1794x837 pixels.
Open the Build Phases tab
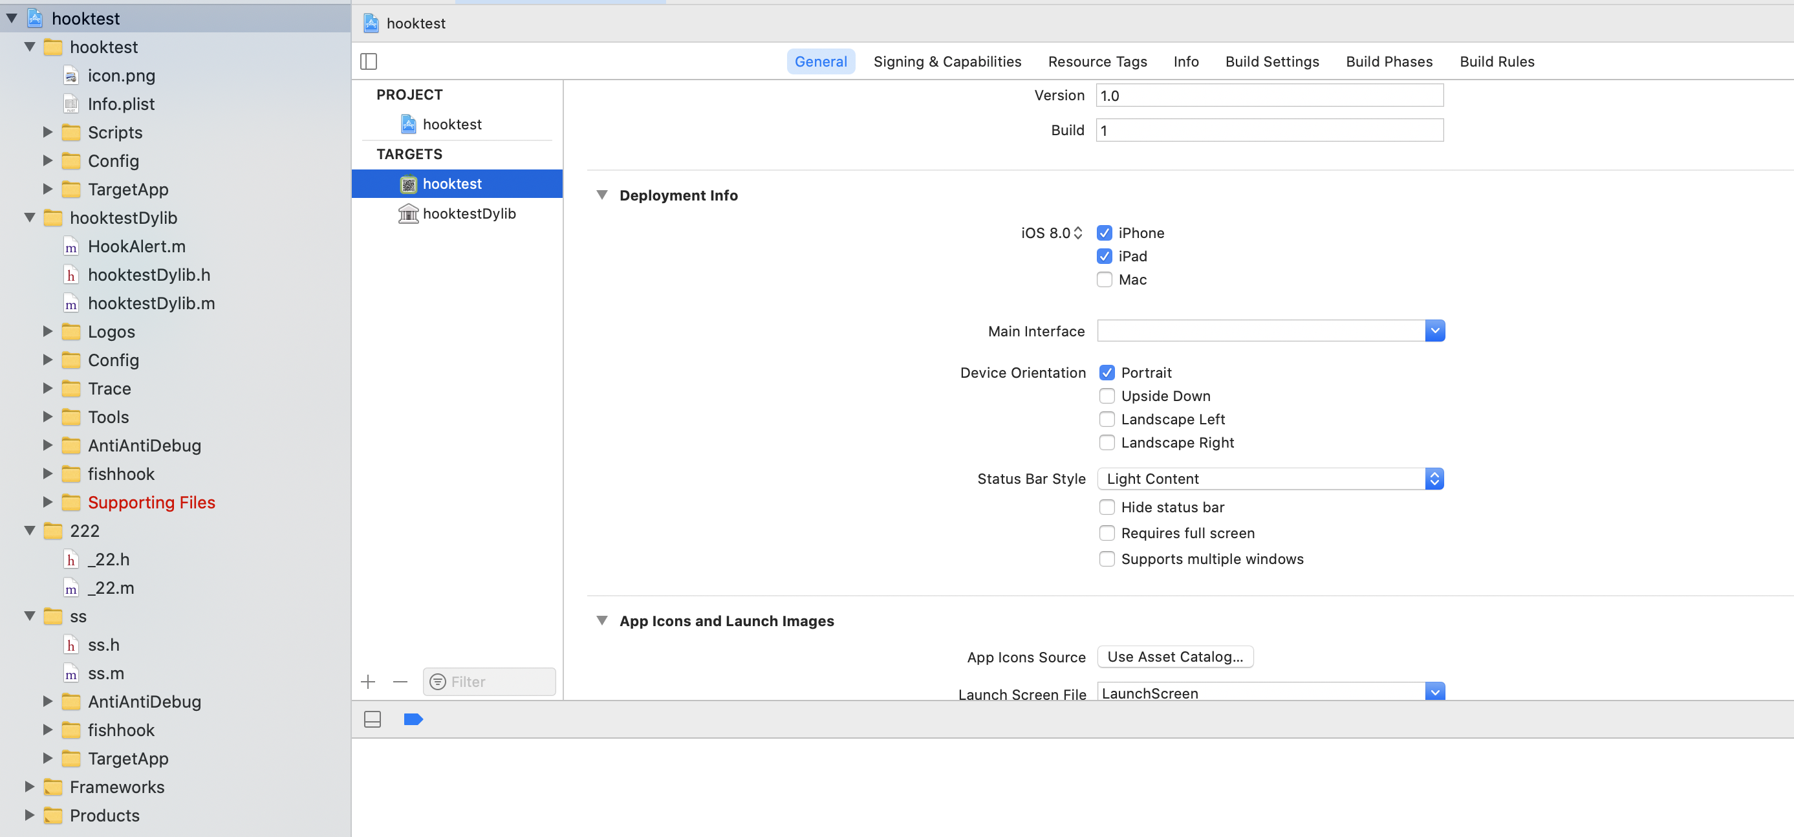[x=1389, y=61]
